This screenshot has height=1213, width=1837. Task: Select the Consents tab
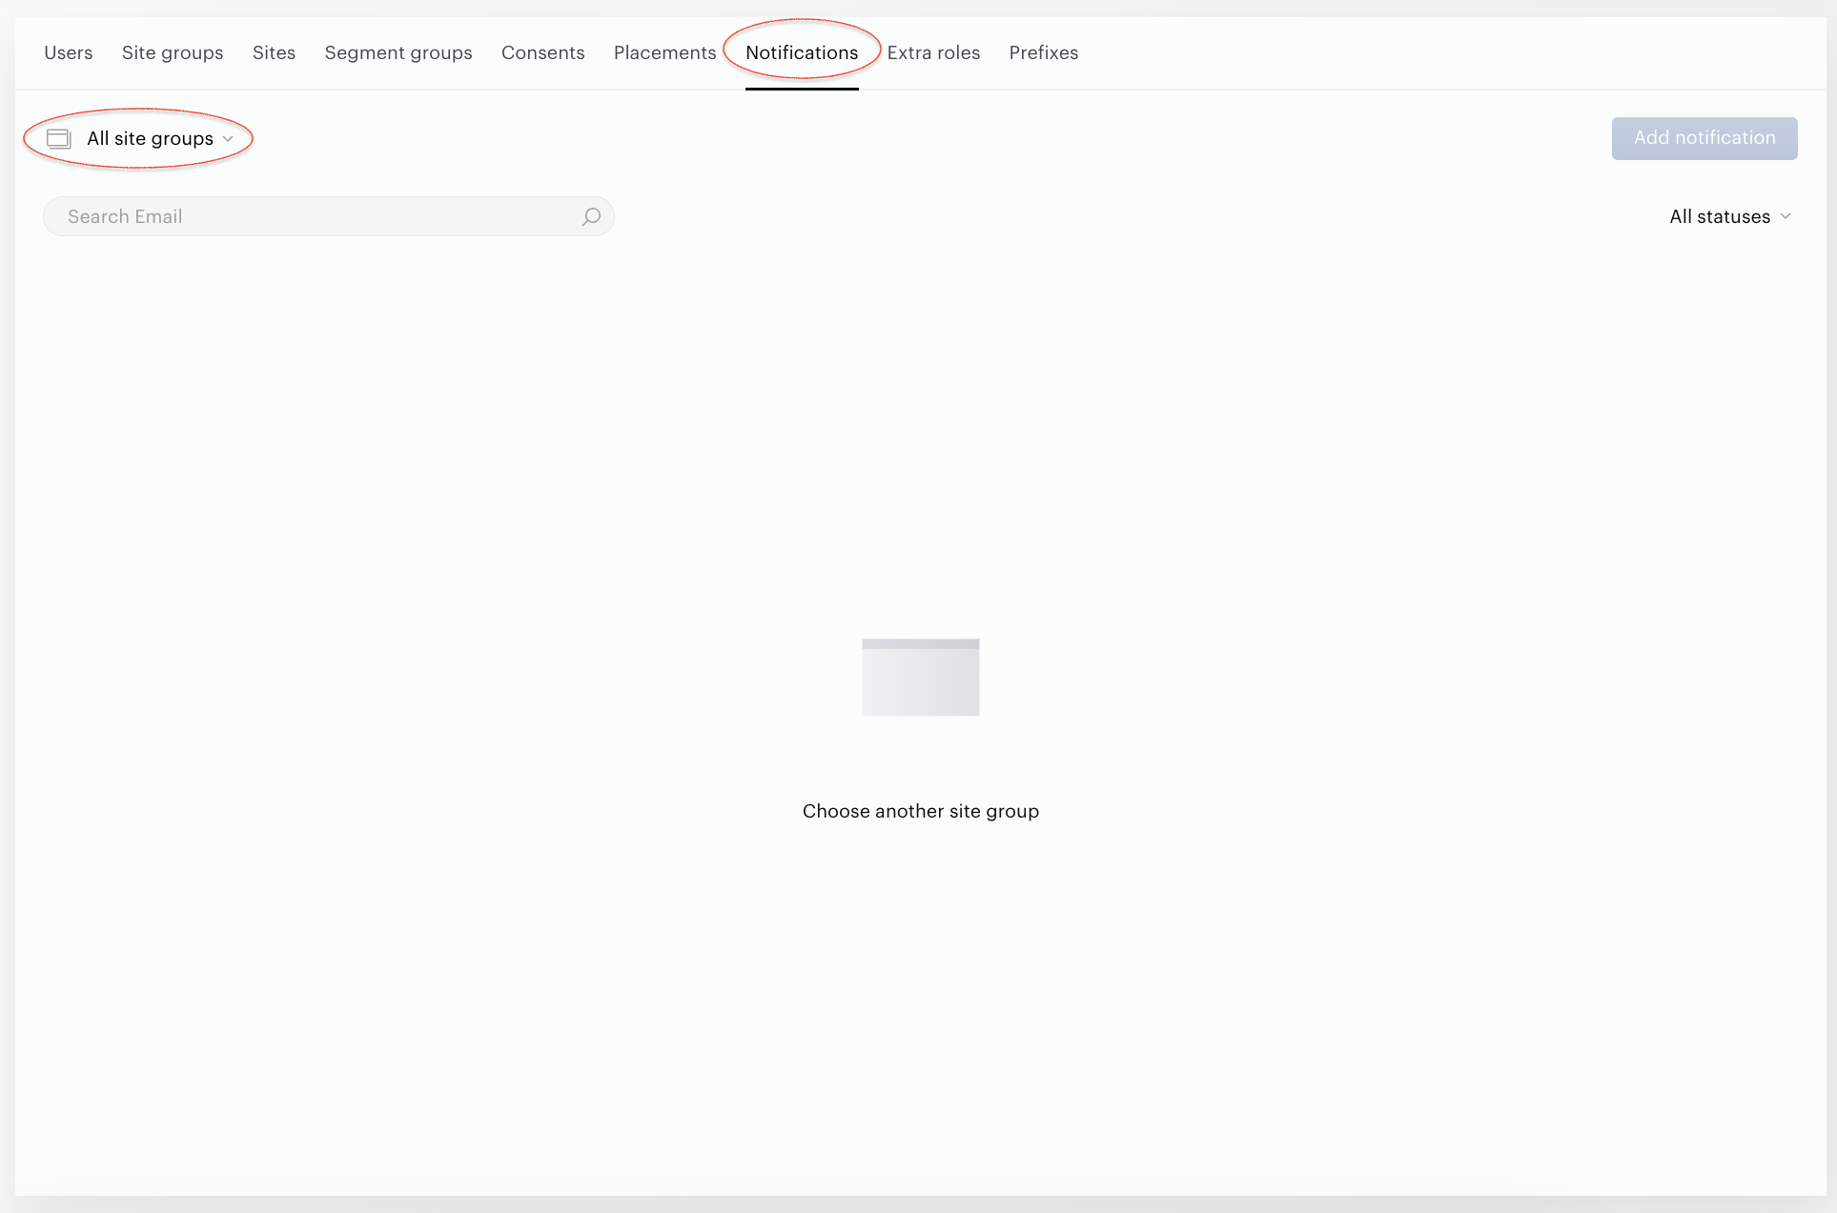(543, 52)
